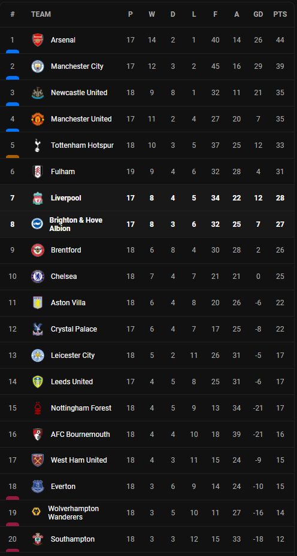Click Aston Villa's points value 22
Screen dimensions: 297x556
pyautogui.click(x=280, y=302)
